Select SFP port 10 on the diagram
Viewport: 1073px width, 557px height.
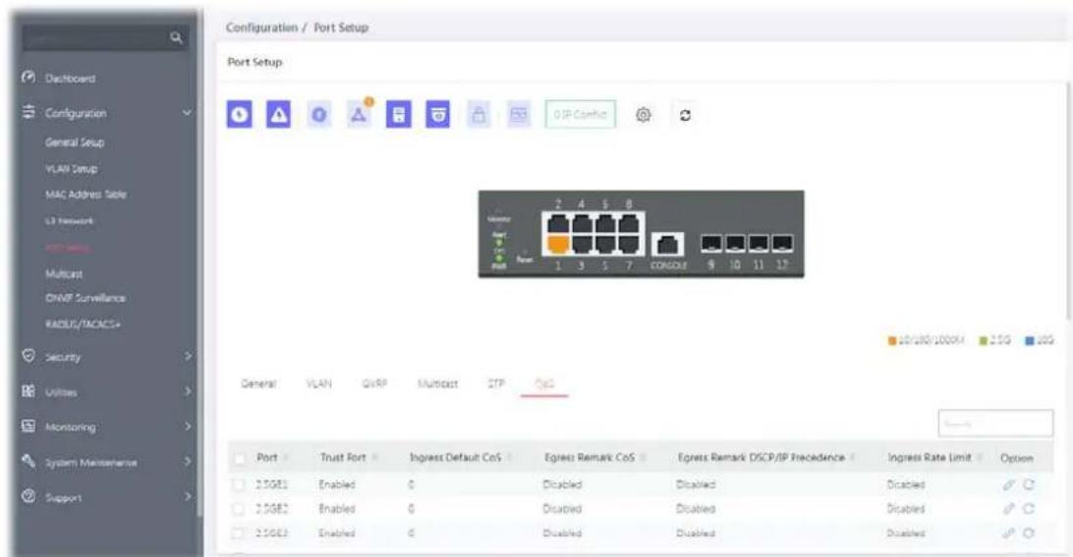(x=735, y=243)
